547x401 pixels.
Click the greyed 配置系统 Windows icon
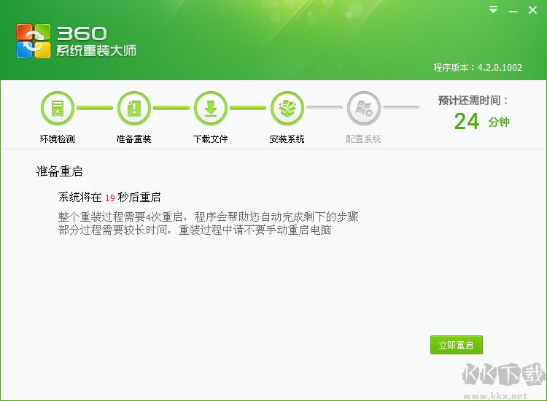point(363,108)
